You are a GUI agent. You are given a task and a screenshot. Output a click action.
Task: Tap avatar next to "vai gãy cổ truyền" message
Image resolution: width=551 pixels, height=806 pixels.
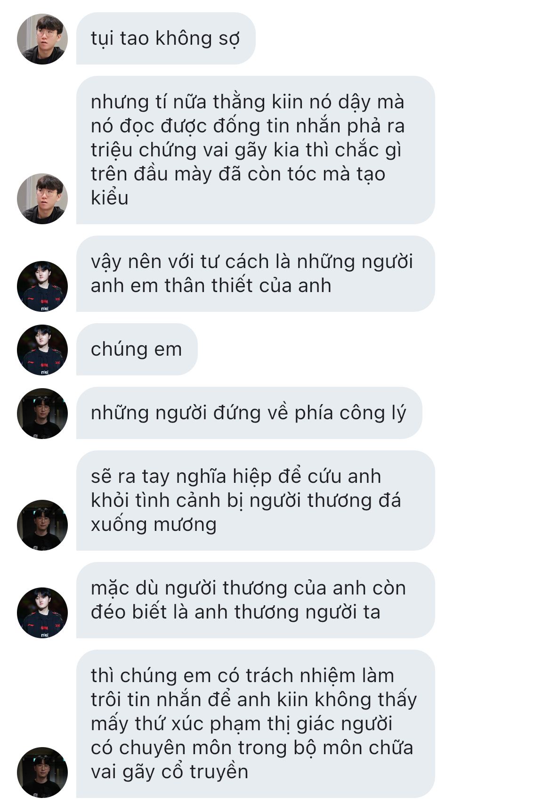click(x=42, y=772)
